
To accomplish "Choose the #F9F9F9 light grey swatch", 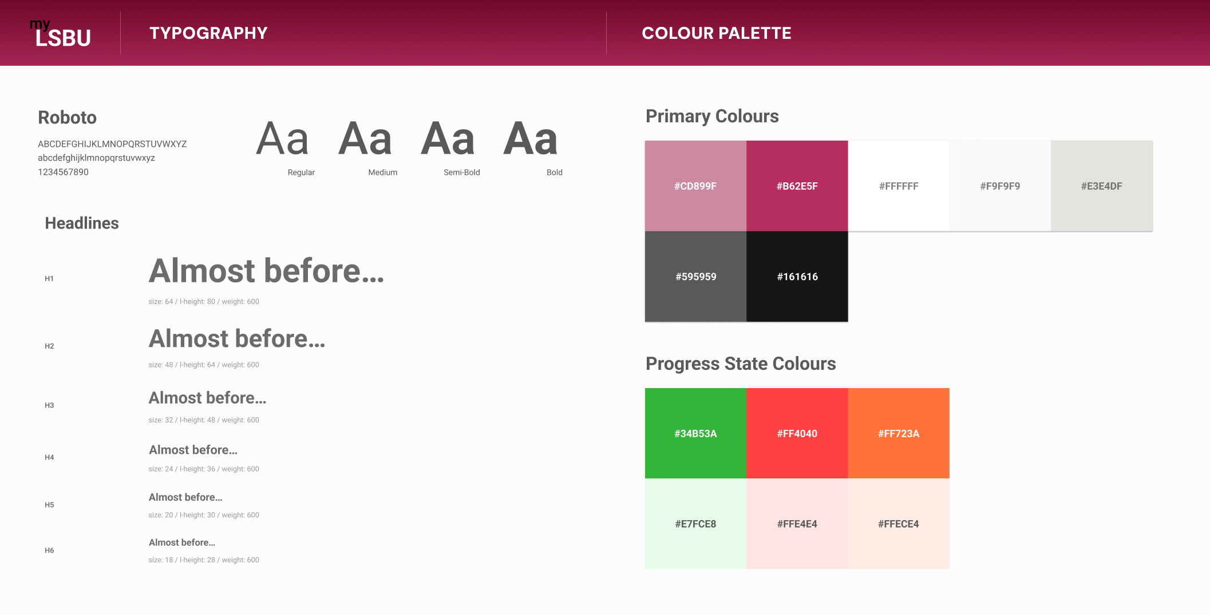I will 1000,186.
